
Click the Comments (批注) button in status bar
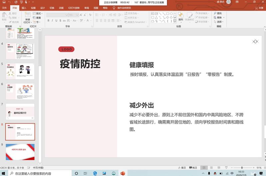[x=193, y=168]
